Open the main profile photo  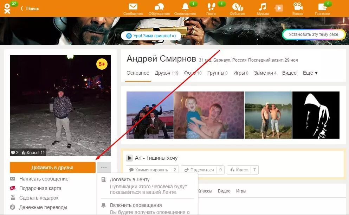pyautogui.click(x=60, y=105)
